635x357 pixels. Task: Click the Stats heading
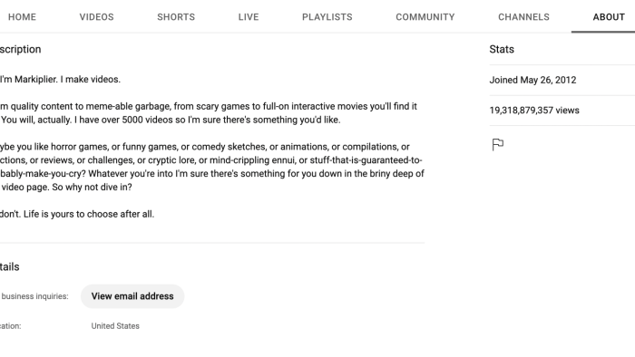point(502,49)
